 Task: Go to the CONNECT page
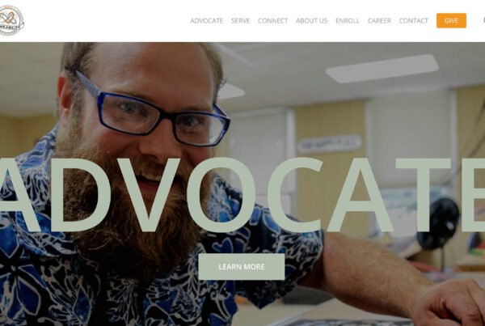pyautogui.click(x=273, y=21)
